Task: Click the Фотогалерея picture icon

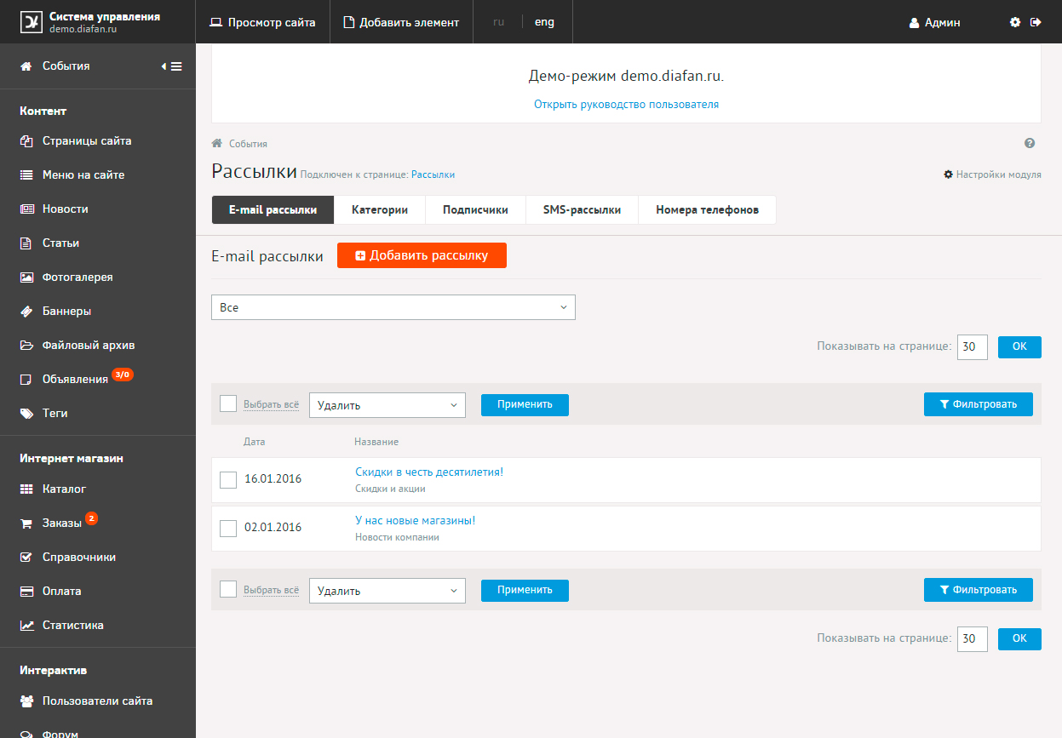Action: (x=26, y=277)
